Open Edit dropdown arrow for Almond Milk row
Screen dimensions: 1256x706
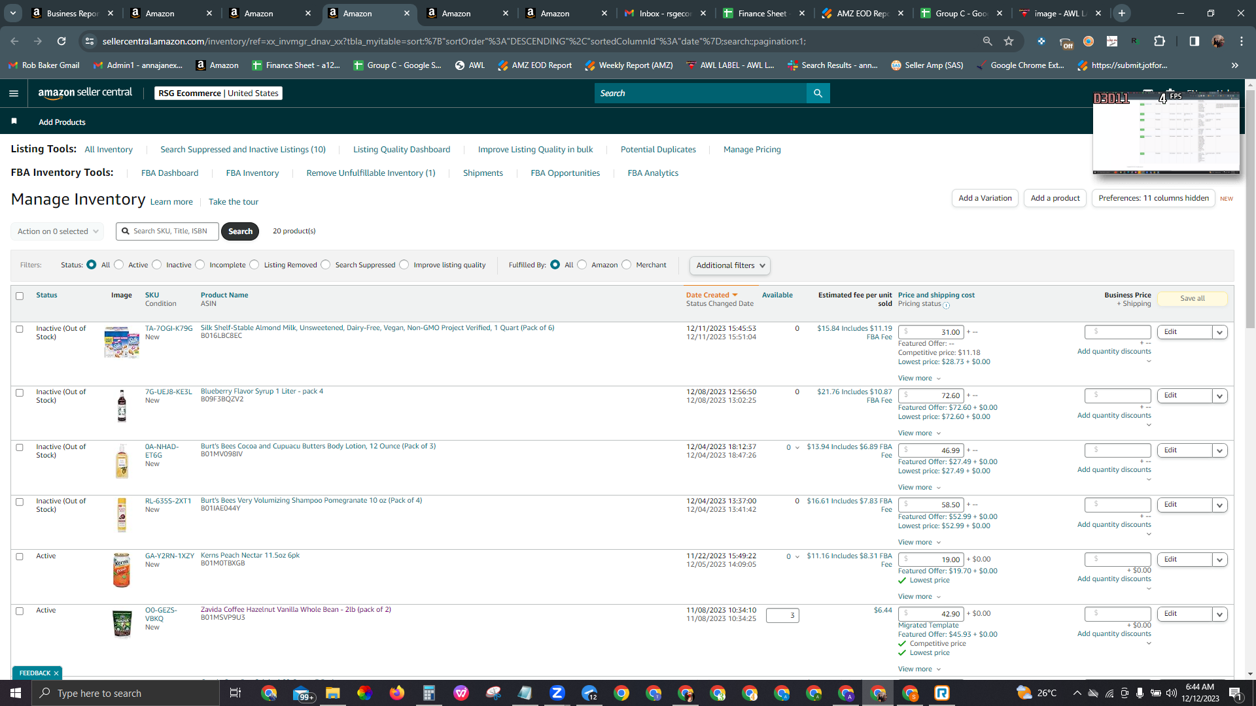1219,332
